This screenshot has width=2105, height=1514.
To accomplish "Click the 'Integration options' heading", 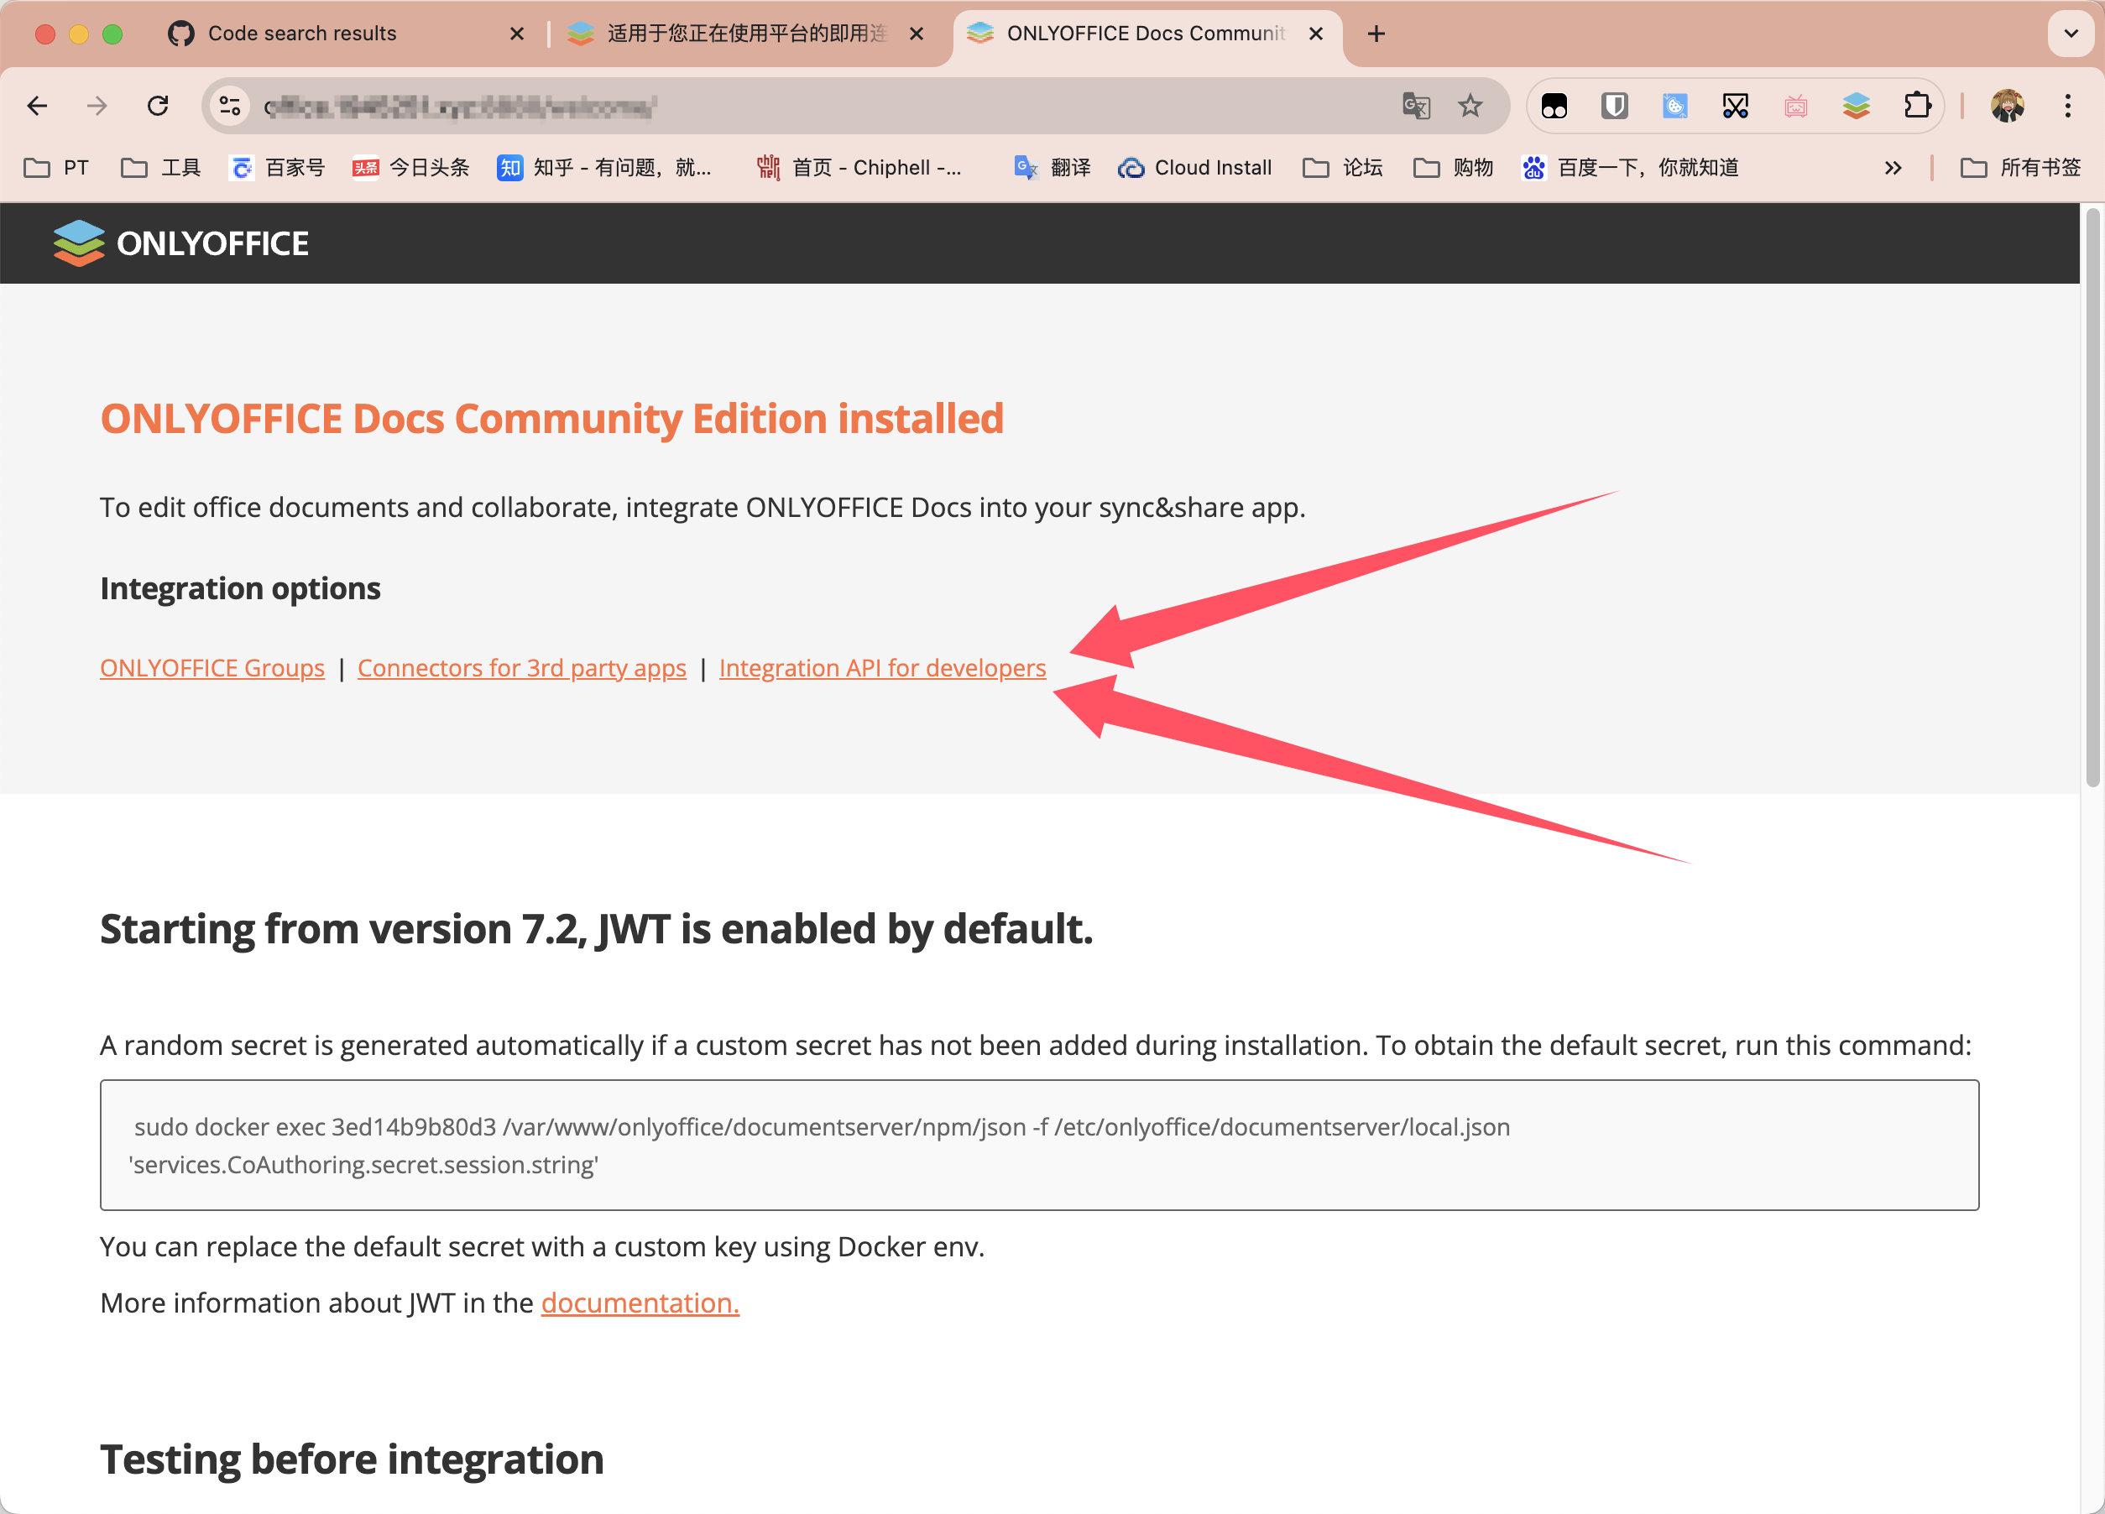I will pyautogui.click(x=240, y=588).
